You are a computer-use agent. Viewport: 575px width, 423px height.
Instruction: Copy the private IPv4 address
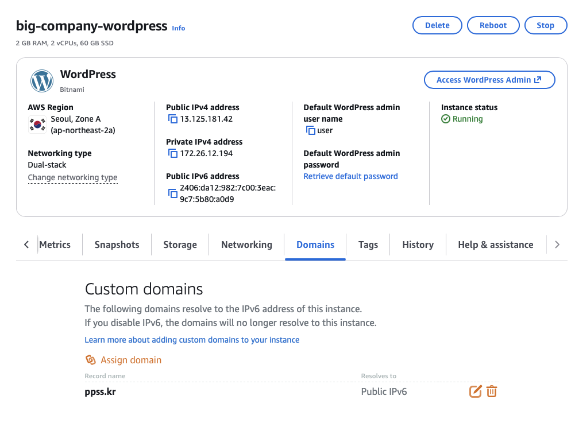[172, 154]
